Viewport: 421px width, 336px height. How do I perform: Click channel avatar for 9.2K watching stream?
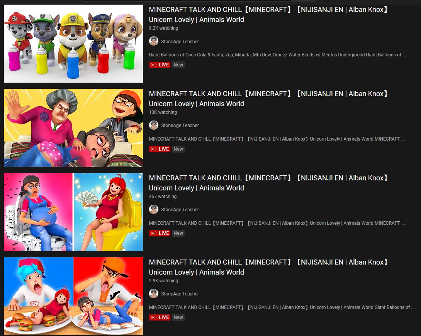pyautogui.click(x=154, y=41)
